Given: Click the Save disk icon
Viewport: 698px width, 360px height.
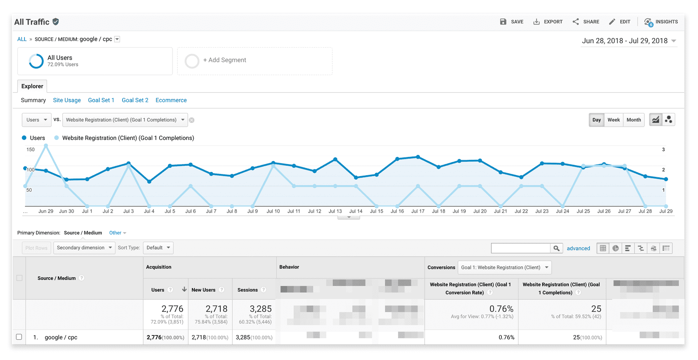Looking at the screenshot, I should [503, 22].
